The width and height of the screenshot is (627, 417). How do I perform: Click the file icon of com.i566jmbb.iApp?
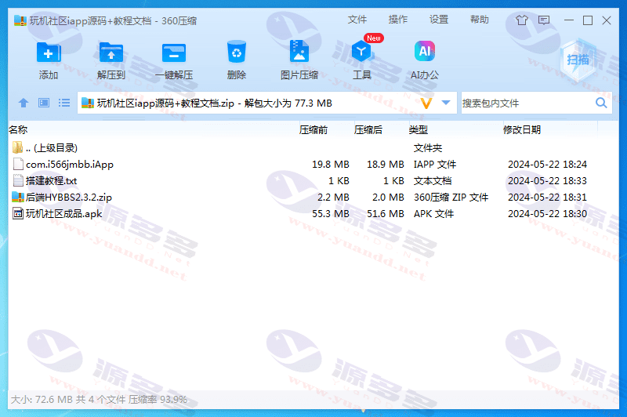tap(18, 164)
